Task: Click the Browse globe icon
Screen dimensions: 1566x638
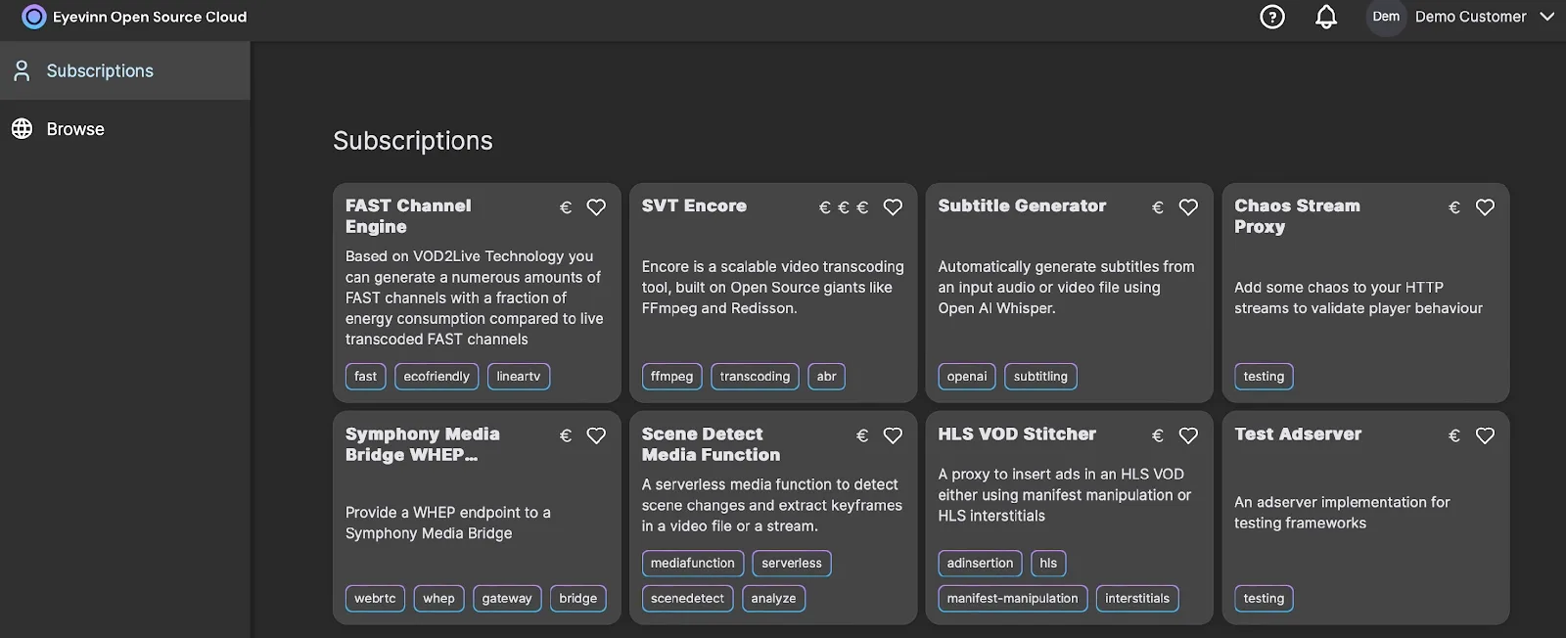Action: [x=22, y=129]
